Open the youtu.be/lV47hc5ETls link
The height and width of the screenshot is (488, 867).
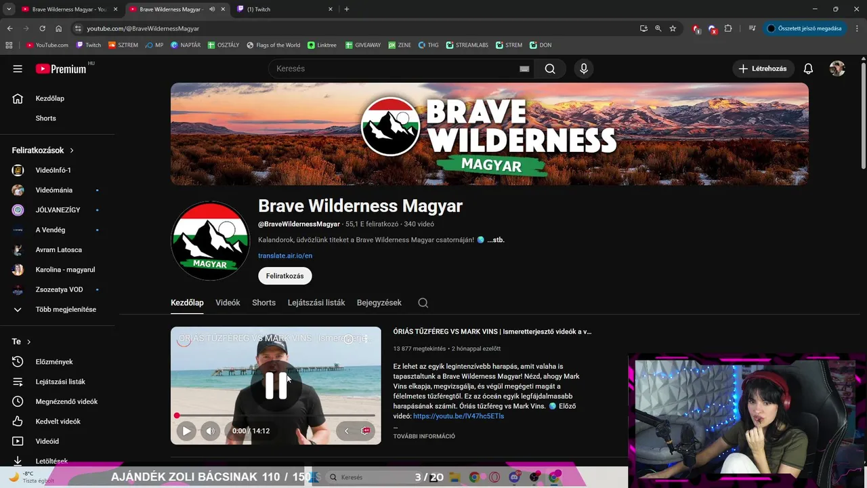point(459,415)
